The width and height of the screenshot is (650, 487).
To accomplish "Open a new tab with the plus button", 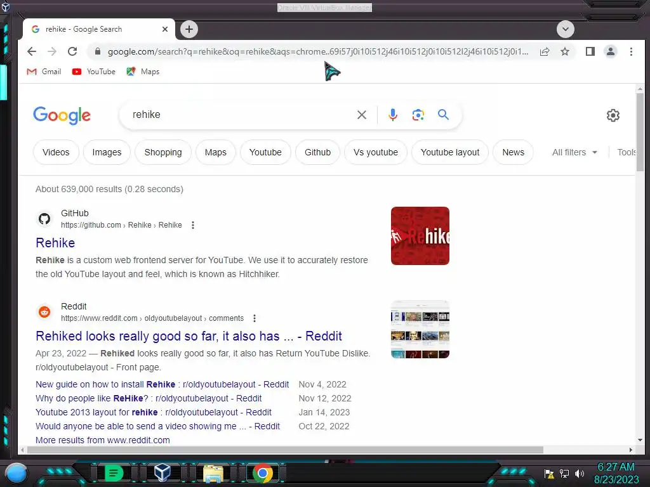I will point(189,29).
